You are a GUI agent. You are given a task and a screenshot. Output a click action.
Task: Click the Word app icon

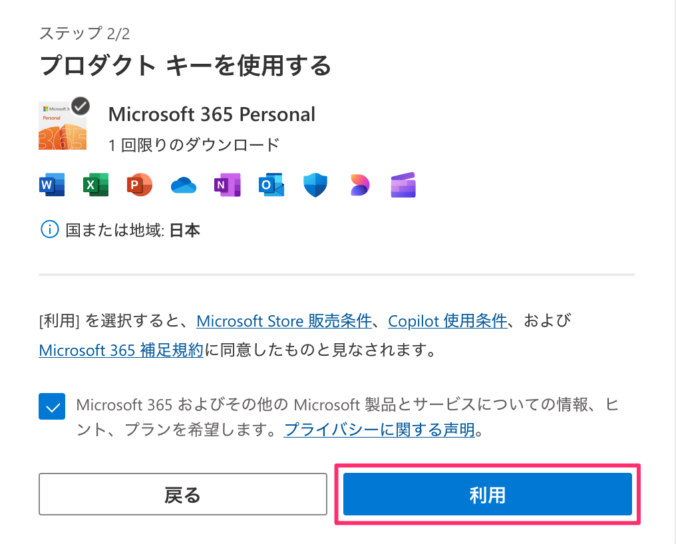coord(52,185)
